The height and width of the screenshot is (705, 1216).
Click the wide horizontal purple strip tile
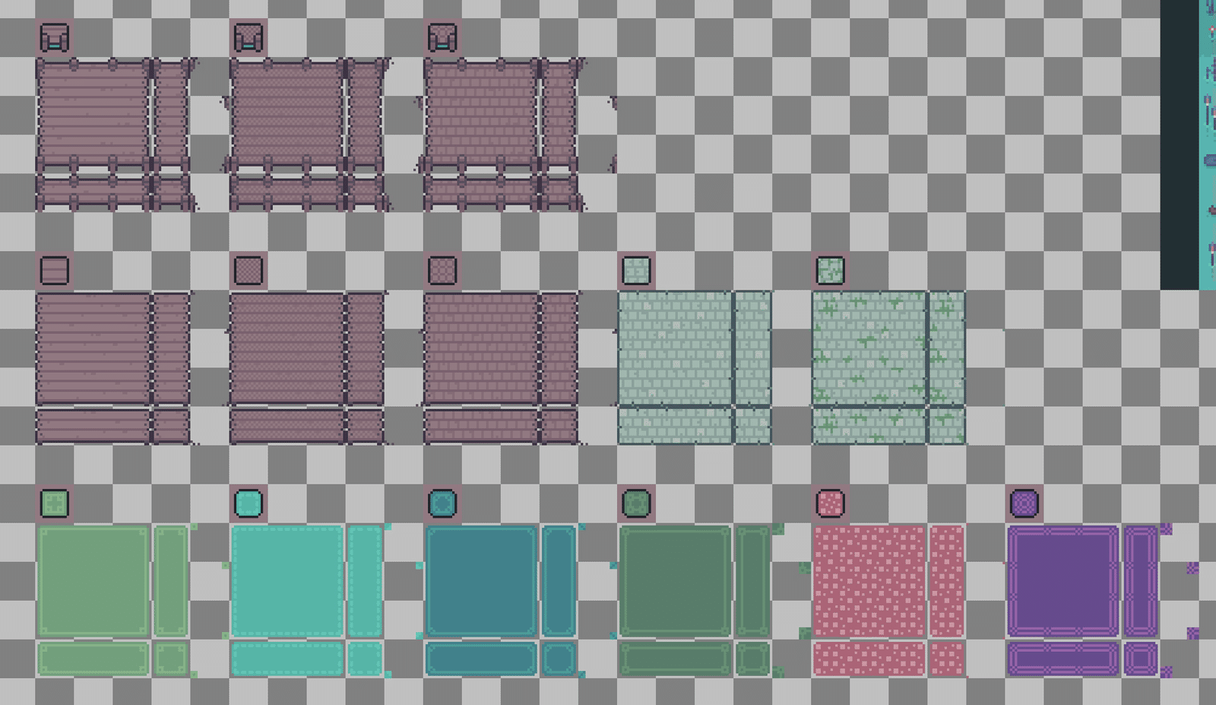pos(1063,659)
